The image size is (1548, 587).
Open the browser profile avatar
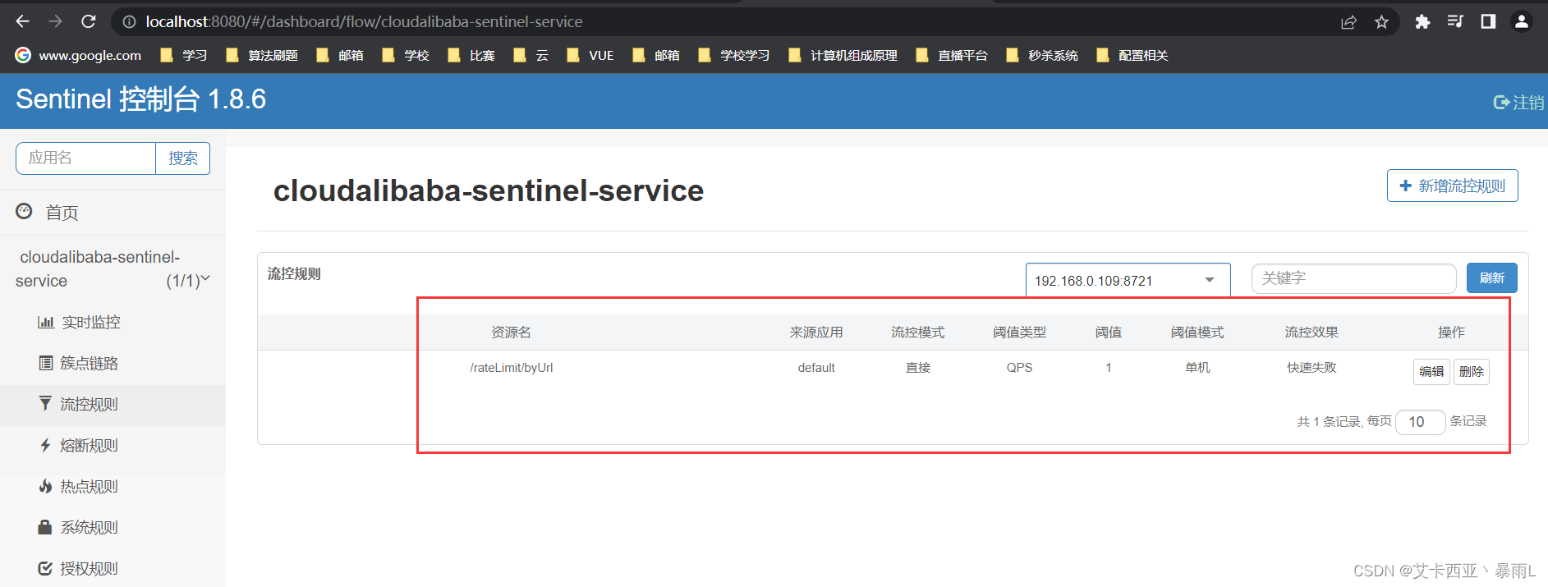coord(1522,22)
